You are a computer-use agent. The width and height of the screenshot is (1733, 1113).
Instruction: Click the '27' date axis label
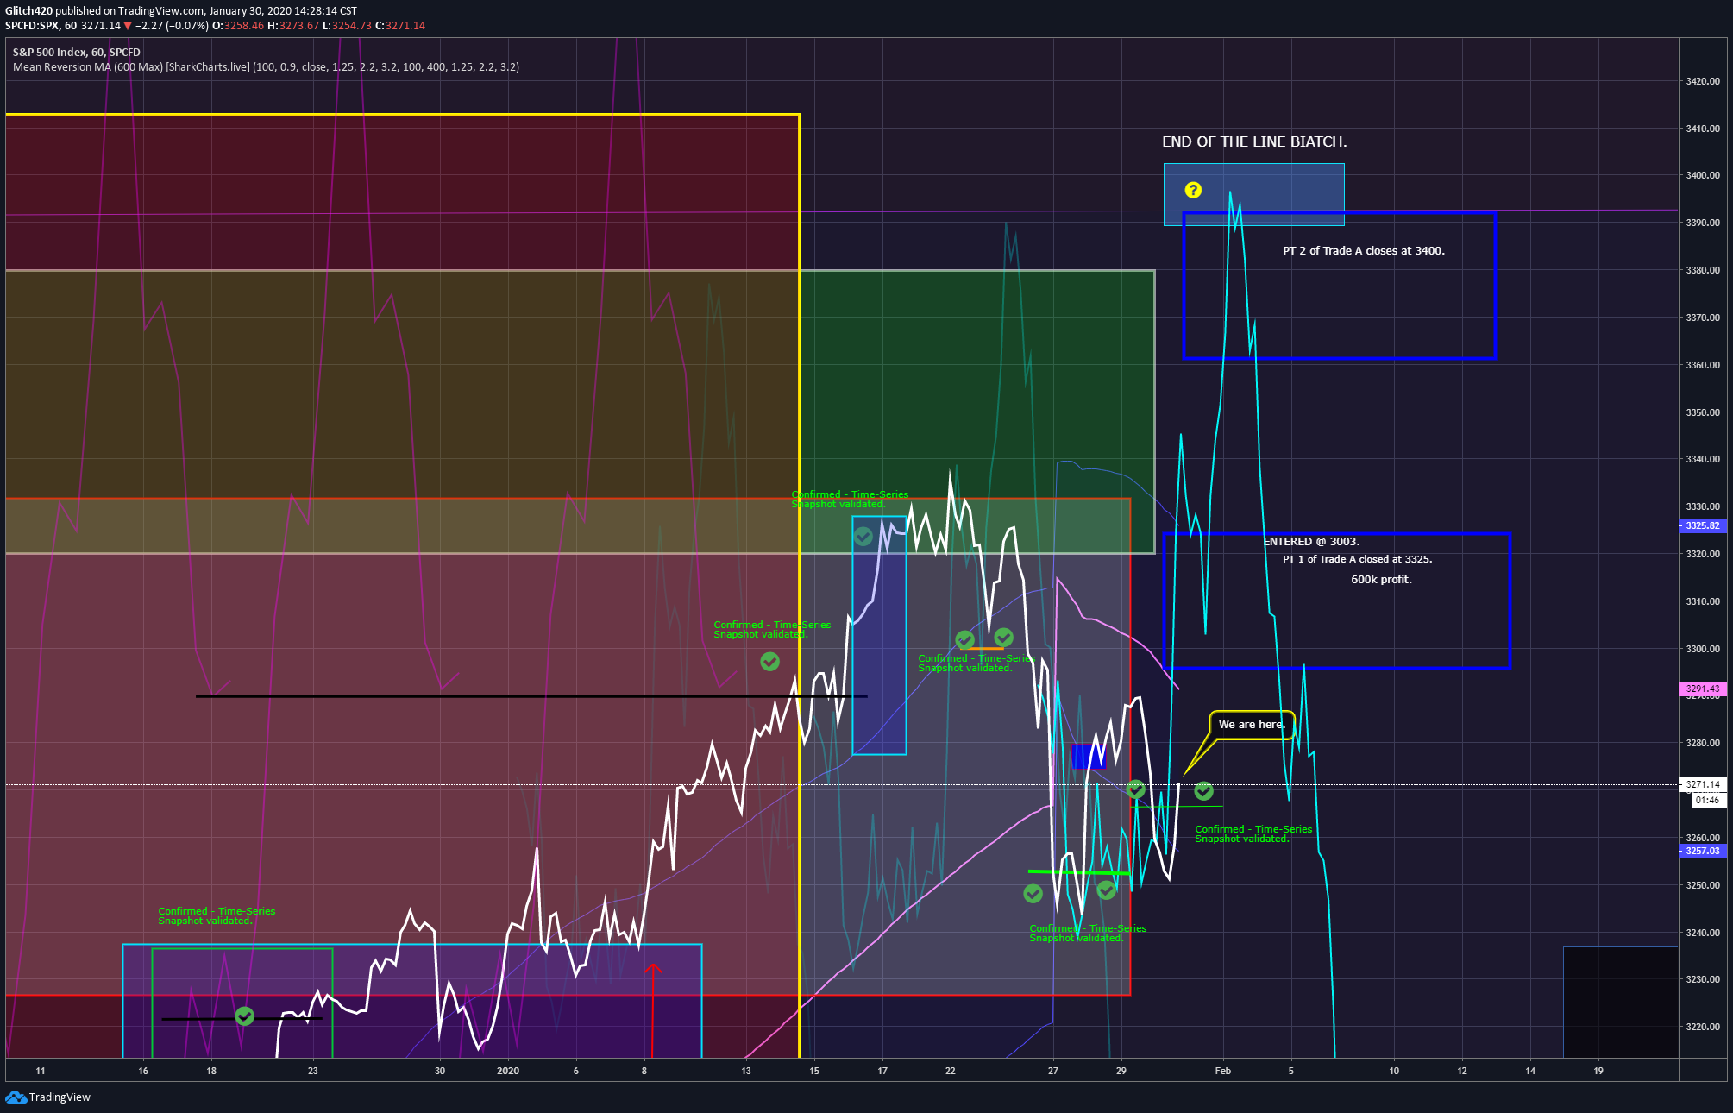pyautogui.click(x=1053, y=1071)
